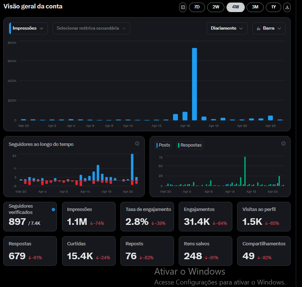Viewport: 302px width, 287px height.
Task: Download the analytics data export
Action: click(287, 7)
